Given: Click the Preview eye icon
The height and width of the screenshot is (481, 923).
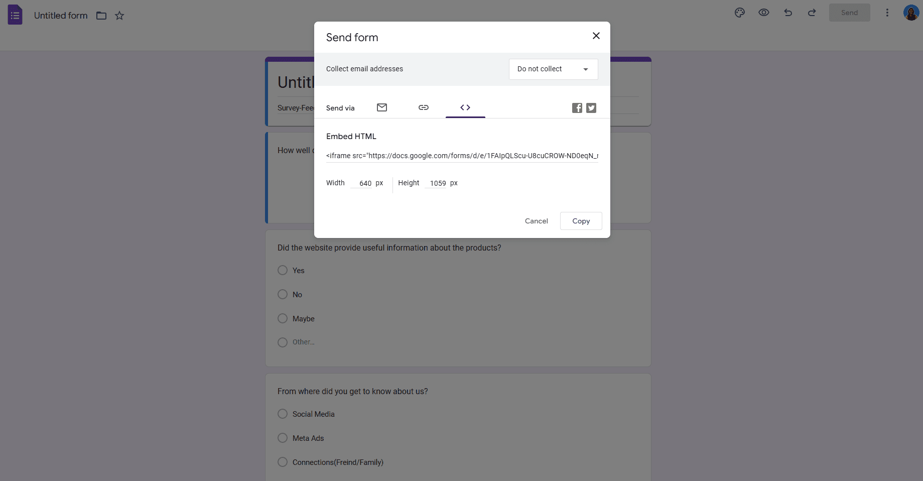Looking at the screenshot, I should tap(763, 12).
